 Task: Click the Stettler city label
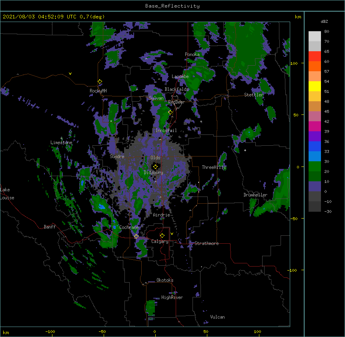(x=254, y=95)
